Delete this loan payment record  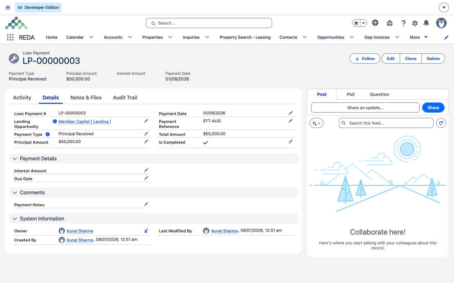click(433, 58)
